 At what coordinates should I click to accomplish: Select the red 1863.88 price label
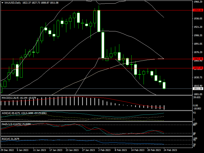point(198,59)
